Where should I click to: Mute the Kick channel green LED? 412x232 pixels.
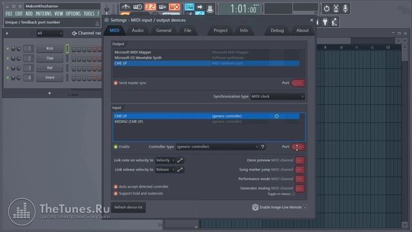[x=8, y=49]
